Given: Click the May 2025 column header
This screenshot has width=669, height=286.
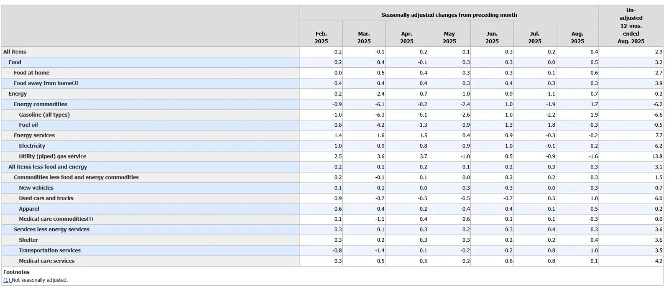Looking at the screenshot, I should [449, 37].
